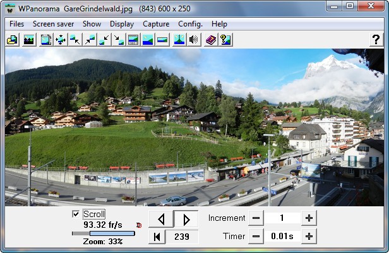
Task: Increase the Increment value with plus
Action: 309,218
